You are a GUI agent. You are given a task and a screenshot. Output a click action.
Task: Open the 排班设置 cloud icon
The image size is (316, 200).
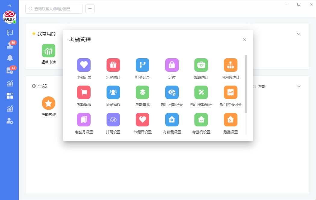113,120
